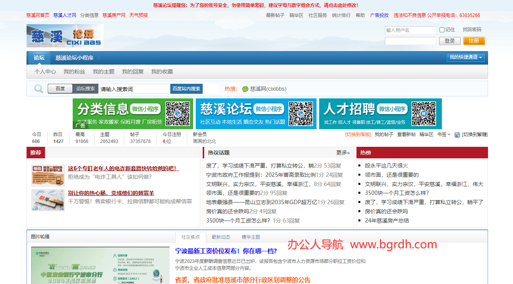Open 我的回复 menu item
Screen dimensions: 513x284
(133, 71)
